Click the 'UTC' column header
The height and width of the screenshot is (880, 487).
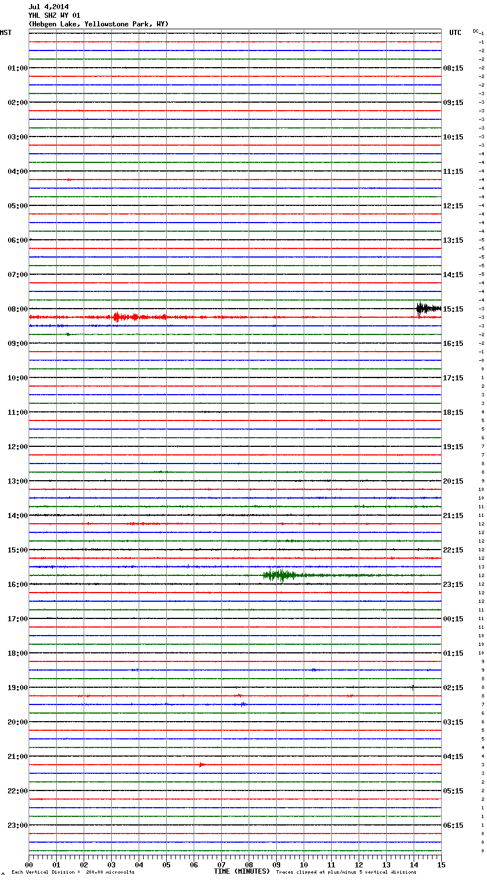[x=455, y=33]
